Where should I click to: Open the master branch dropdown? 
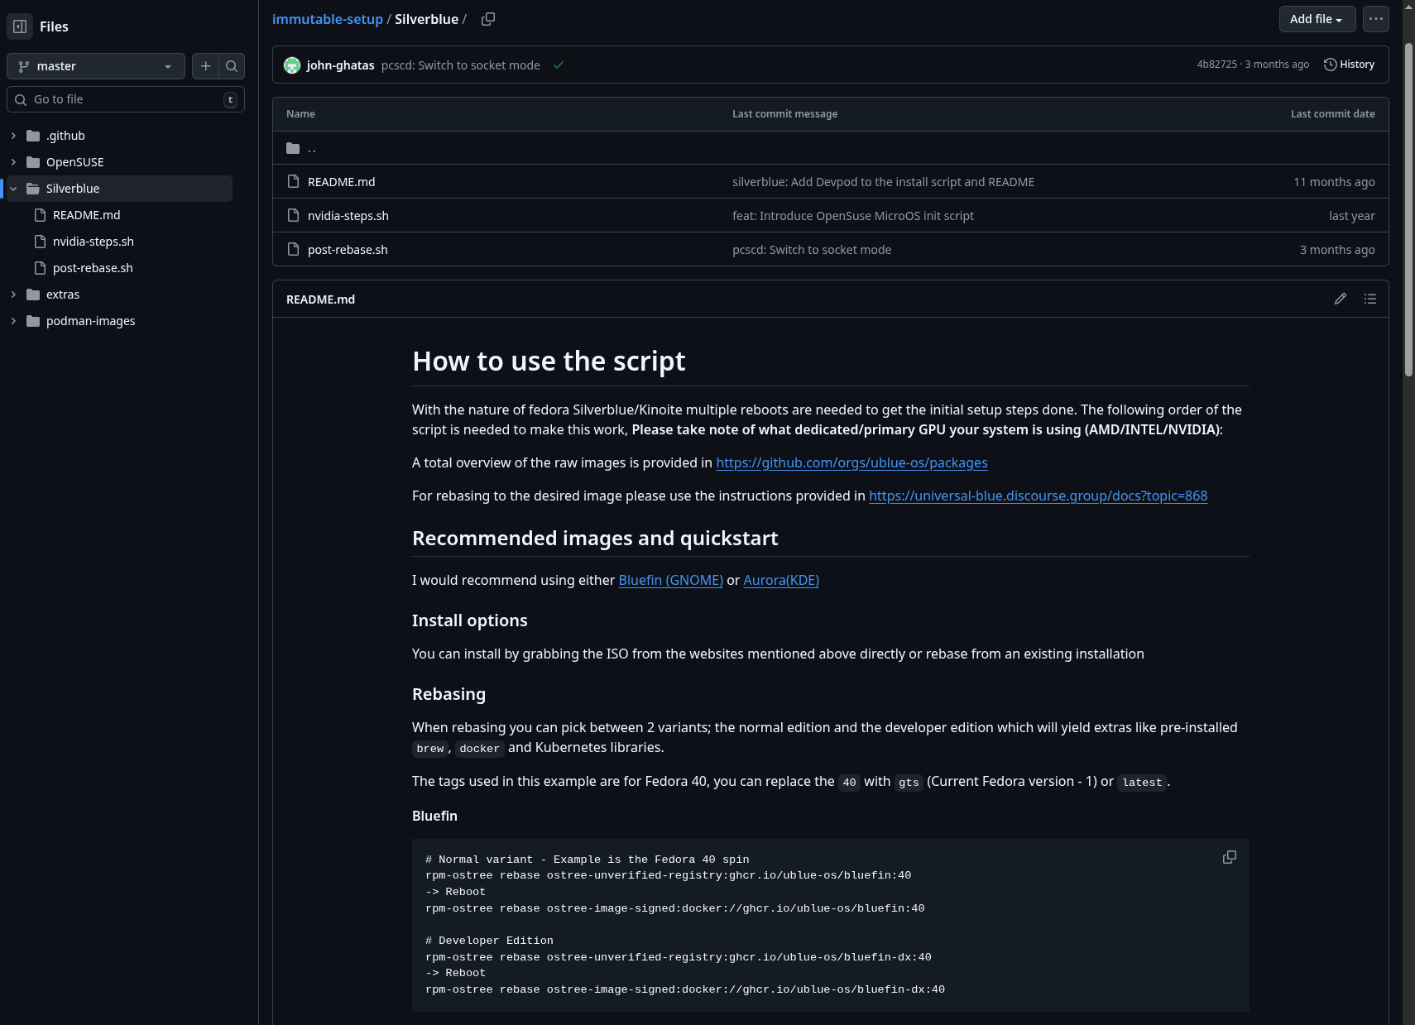click(x=95, y=66)
